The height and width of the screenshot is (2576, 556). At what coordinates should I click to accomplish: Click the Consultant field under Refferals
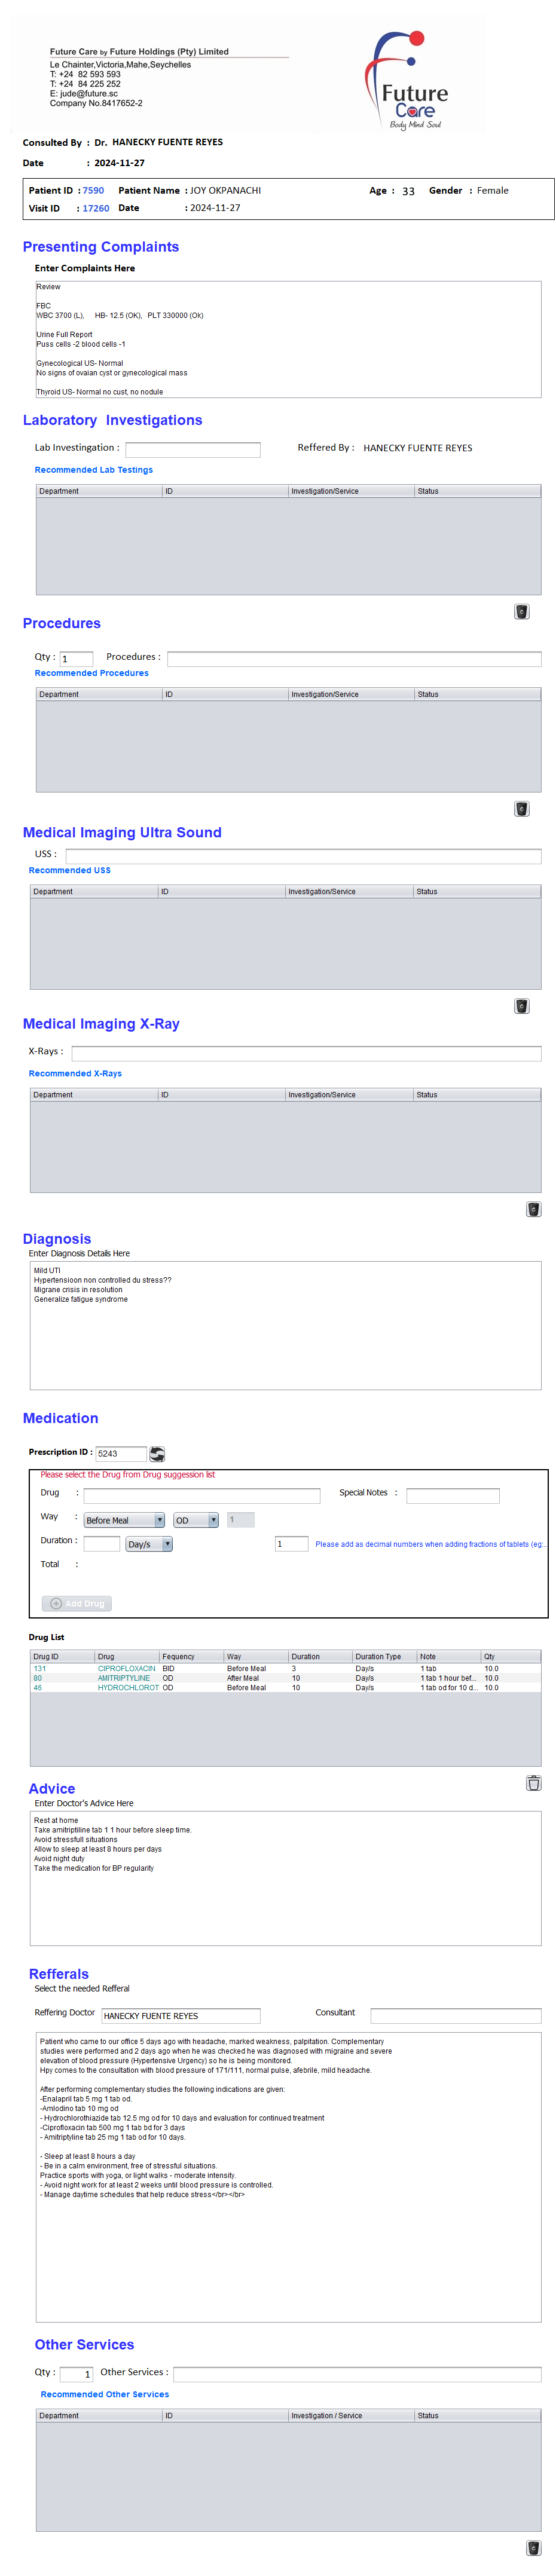tap(455, 2015)
